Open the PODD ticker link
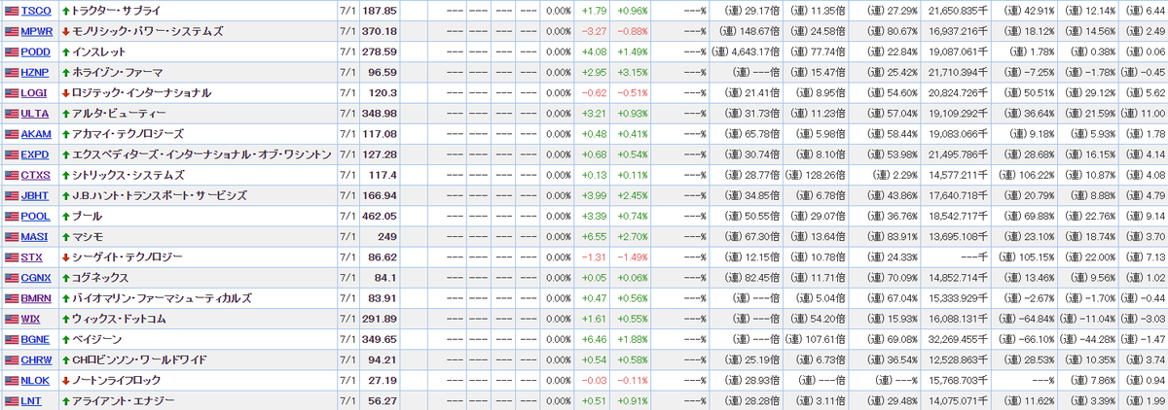 pos(36,51)
